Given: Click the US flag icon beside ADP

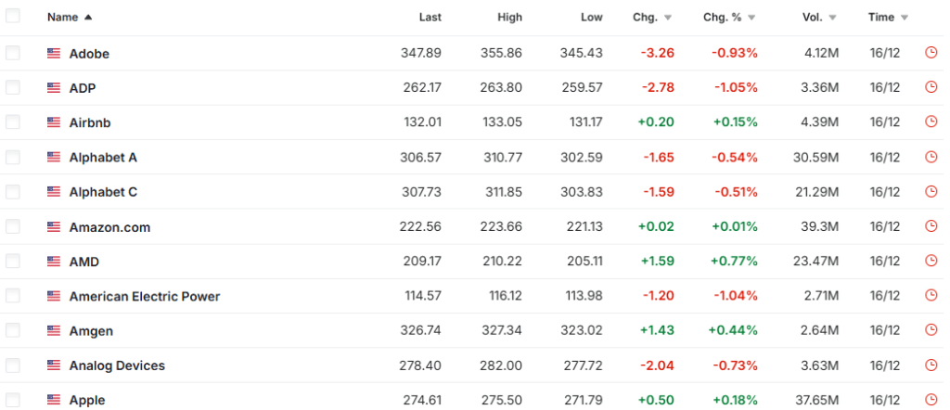Looking at the screenshot, I should tap(54, 88).
